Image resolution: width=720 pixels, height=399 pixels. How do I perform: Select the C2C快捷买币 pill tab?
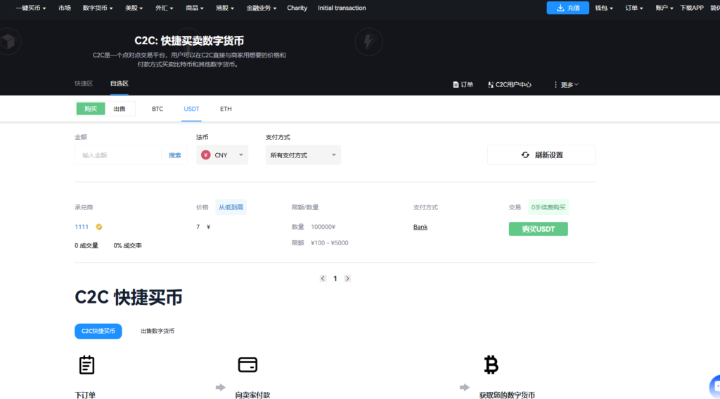coord(98,331)
